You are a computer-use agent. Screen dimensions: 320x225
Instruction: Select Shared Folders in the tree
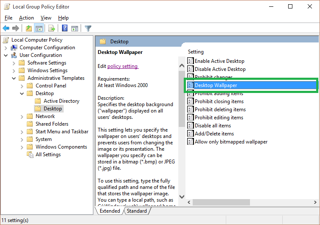tap(52, 124)
